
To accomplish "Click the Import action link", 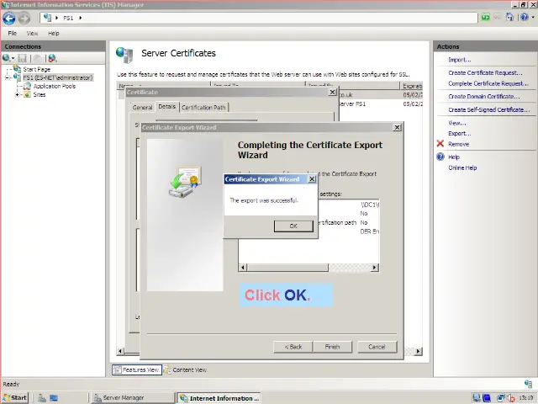I will pos(459,60).
